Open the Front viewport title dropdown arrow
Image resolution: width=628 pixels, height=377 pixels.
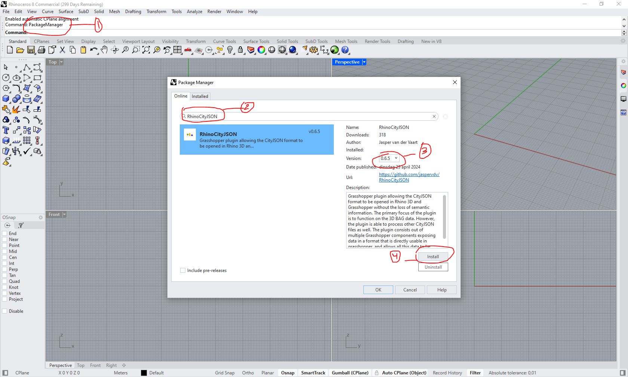64,214
